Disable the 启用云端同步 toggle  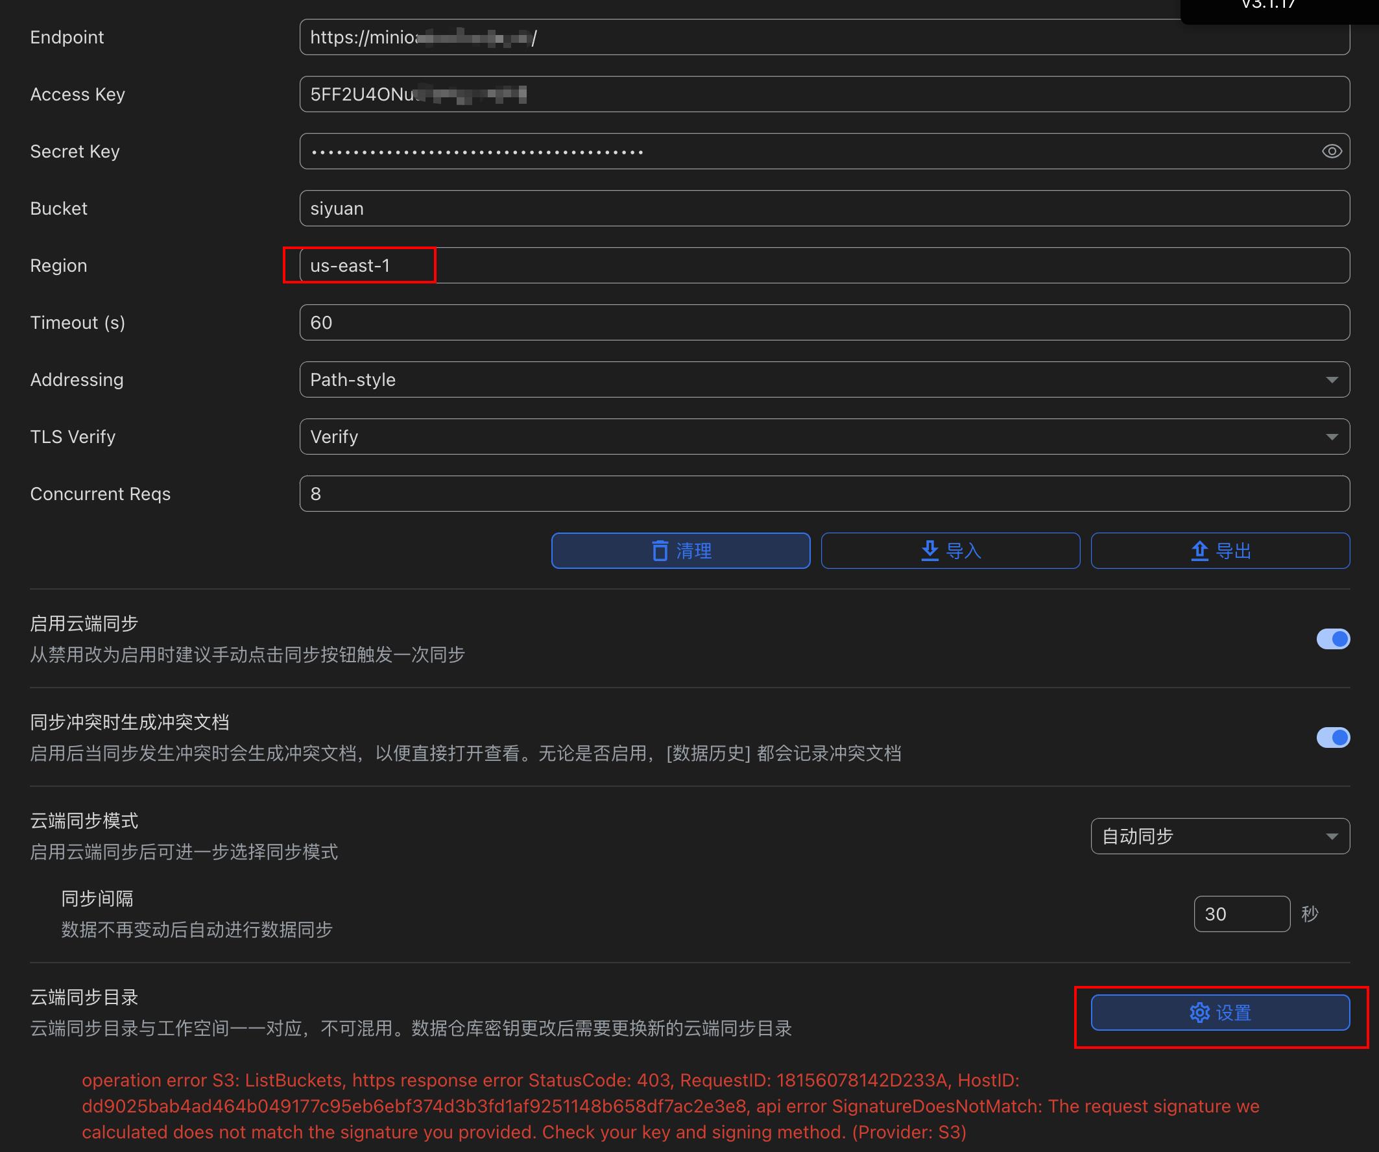[x=1332, y=639]
